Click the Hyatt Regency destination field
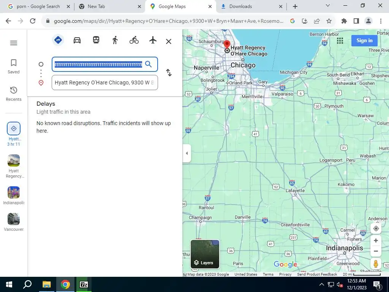Screen dimensions: 389x292 tap(105, 83)
